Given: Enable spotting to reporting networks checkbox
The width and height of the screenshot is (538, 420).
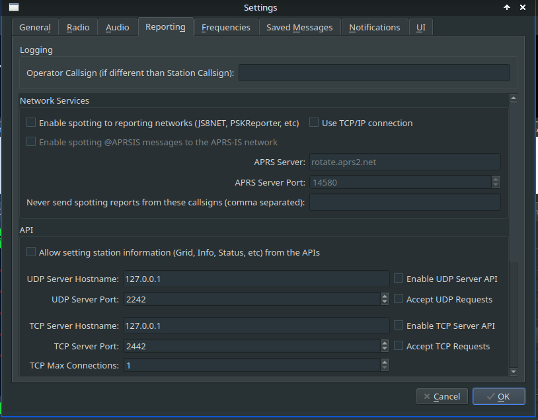Looking at the screenshot, I should 31,123.
